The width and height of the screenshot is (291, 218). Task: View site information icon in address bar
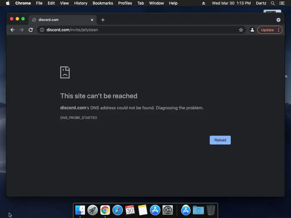[x=42, y=30]
